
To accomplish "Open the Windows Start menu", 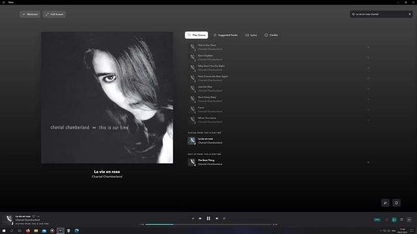I will click(x=4, y=231).
